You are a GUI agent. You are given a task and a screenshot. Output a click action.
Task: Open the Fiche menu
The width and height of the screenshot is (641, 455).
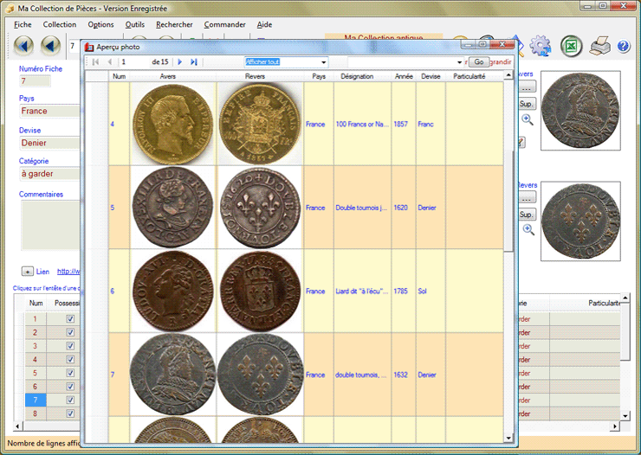[x=23, y=24]
